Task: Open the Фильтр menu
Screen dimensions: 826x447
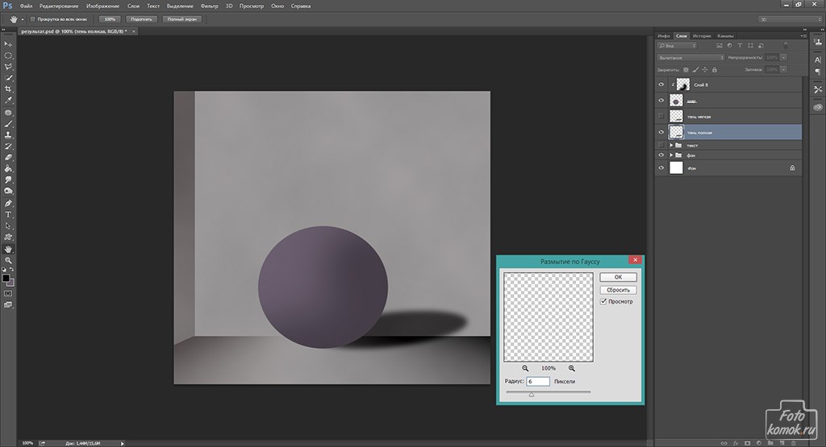Action: 209,6
